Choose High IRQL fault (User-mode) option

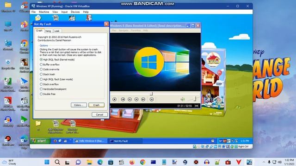(56, 79)
